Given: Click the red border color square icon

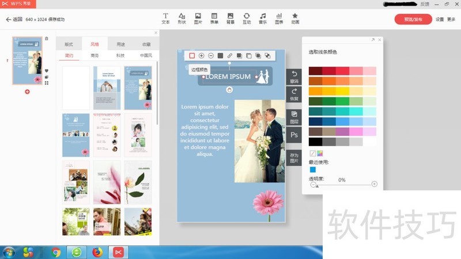Looking at the screenshot, I should (x=192, y=55).
